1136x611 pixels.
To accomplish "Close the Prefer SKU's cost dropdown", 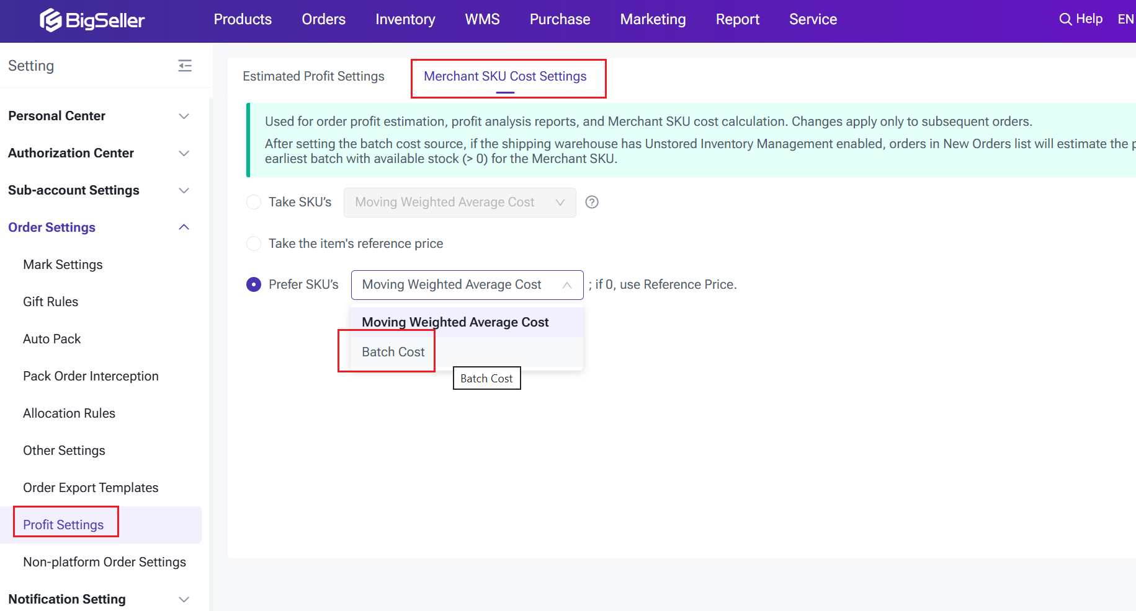I will [x=566, y=285].
